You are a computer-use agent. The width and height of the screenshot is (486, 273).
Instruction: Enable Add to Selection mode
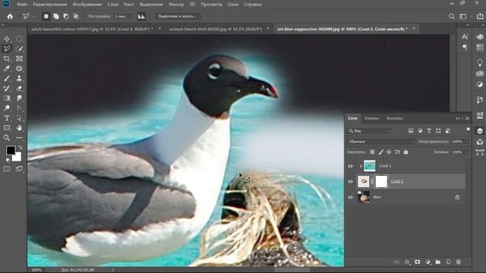coord(55,17)
